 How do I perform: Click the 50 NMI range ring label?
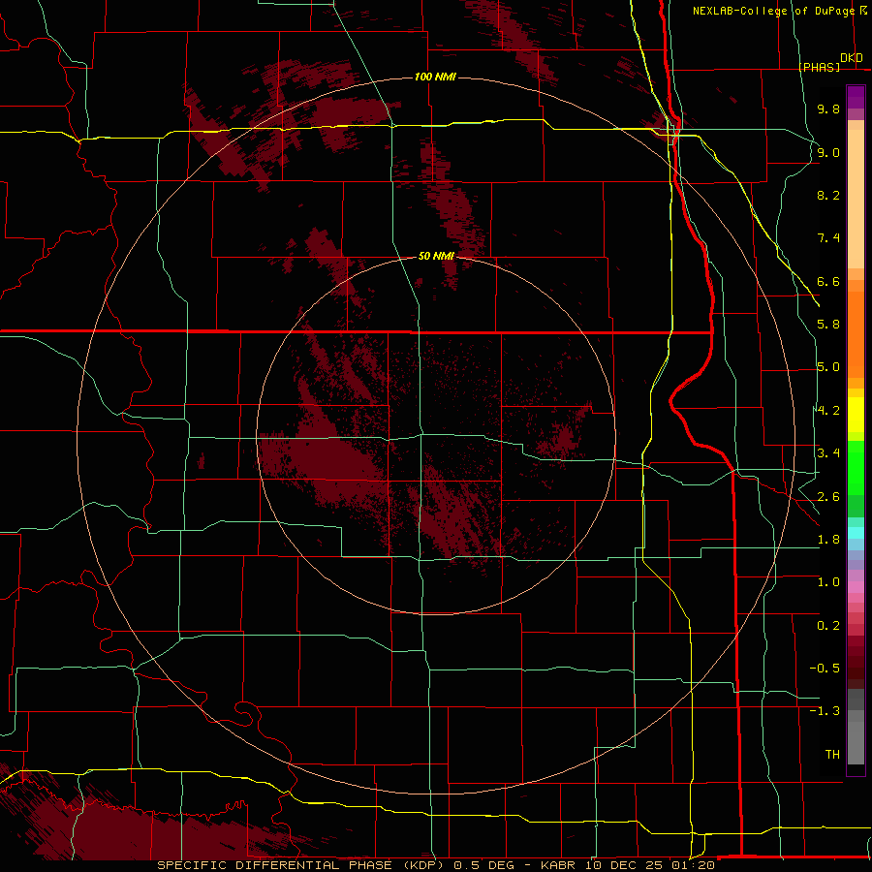[x=436, y=256]
